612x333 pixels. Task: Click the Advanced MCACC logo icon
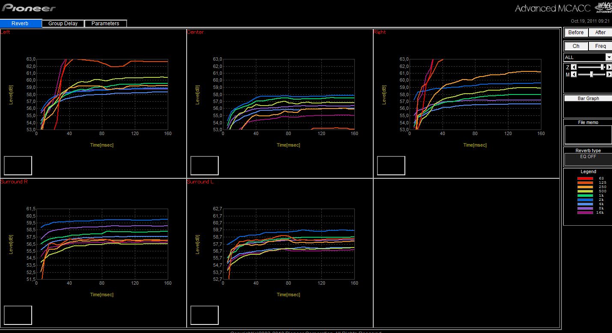coord(604,8)
